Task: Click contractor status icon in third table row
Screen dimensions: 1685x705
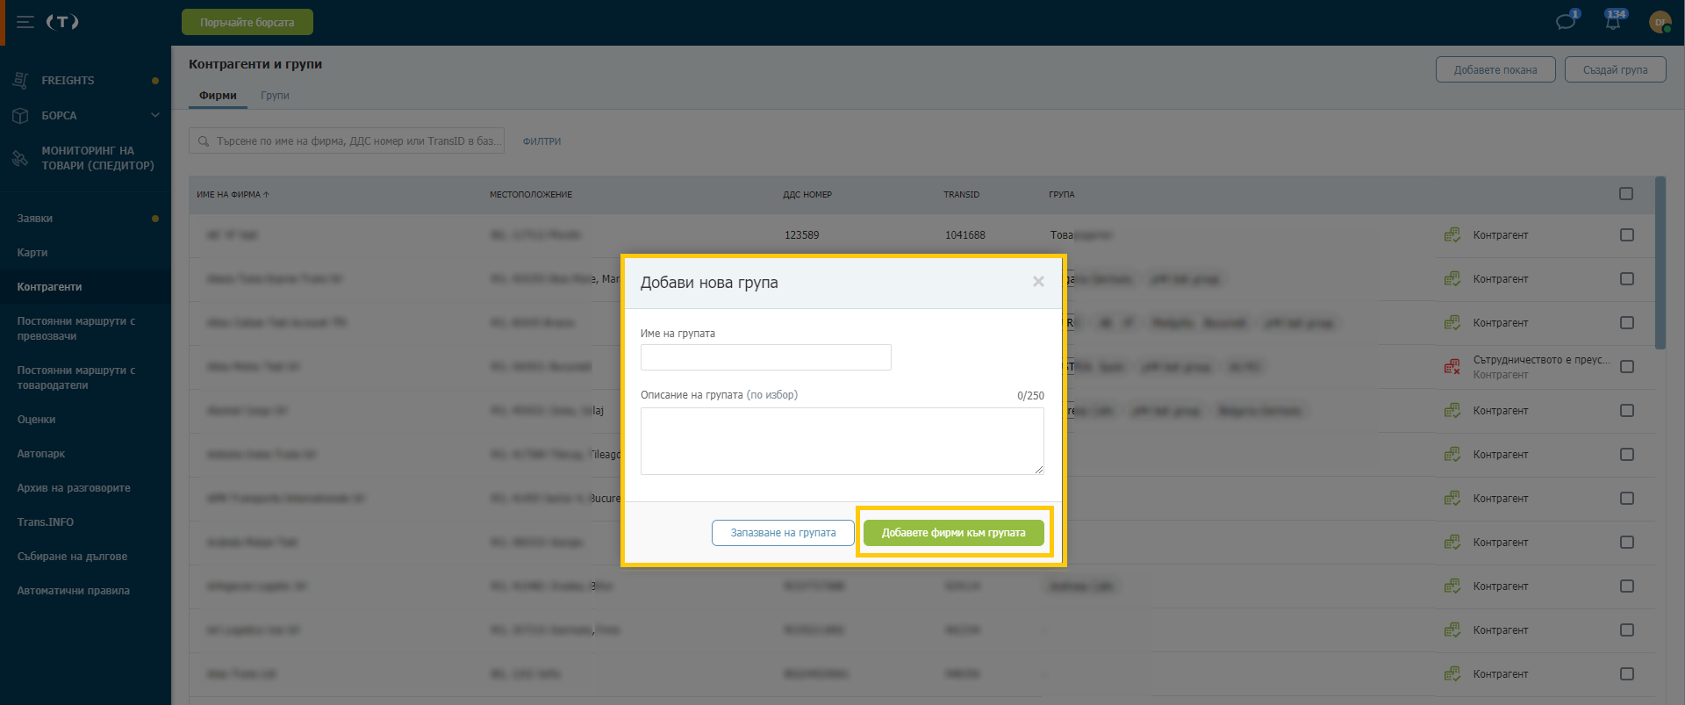Action: coord(1452,323)
